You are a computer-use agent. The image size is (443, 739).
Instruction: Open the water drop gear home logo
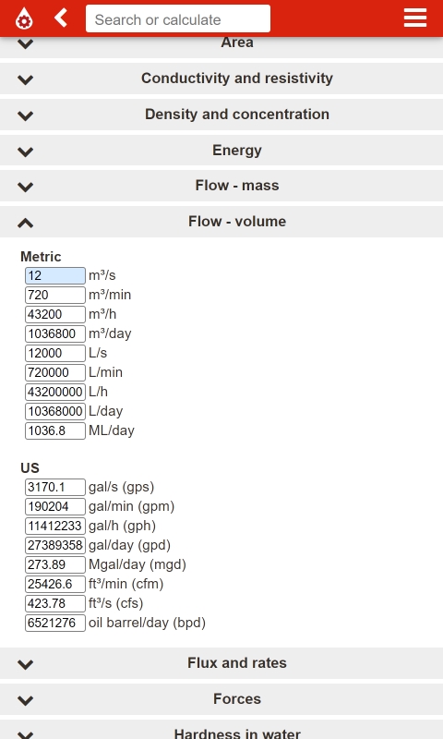click(24, 18)
